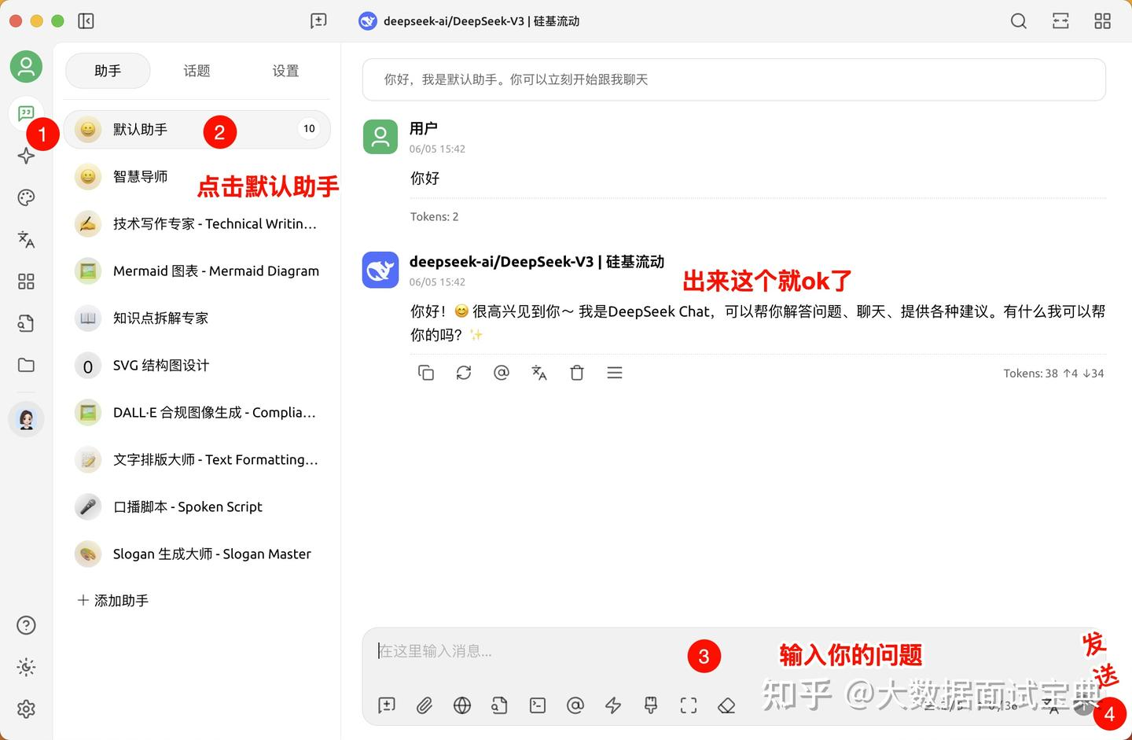Click the girl avatar icon in the sidebar
This screenshot has width=1132, height=740.
[26, 419]
